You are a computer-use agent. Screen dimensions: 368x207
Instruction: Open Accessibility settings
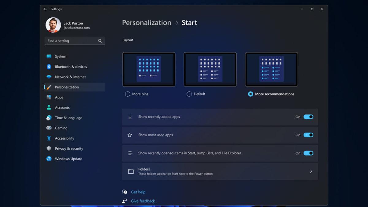(65, 138)
